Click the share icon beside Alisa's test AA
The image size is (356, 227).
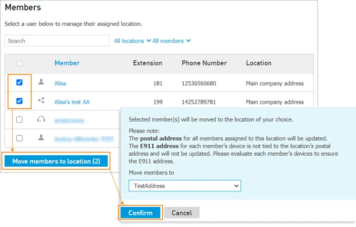(x=41, y=100)
